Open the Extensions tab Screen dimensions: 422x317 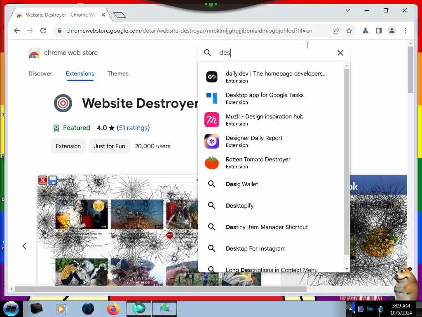coord(80,73)
